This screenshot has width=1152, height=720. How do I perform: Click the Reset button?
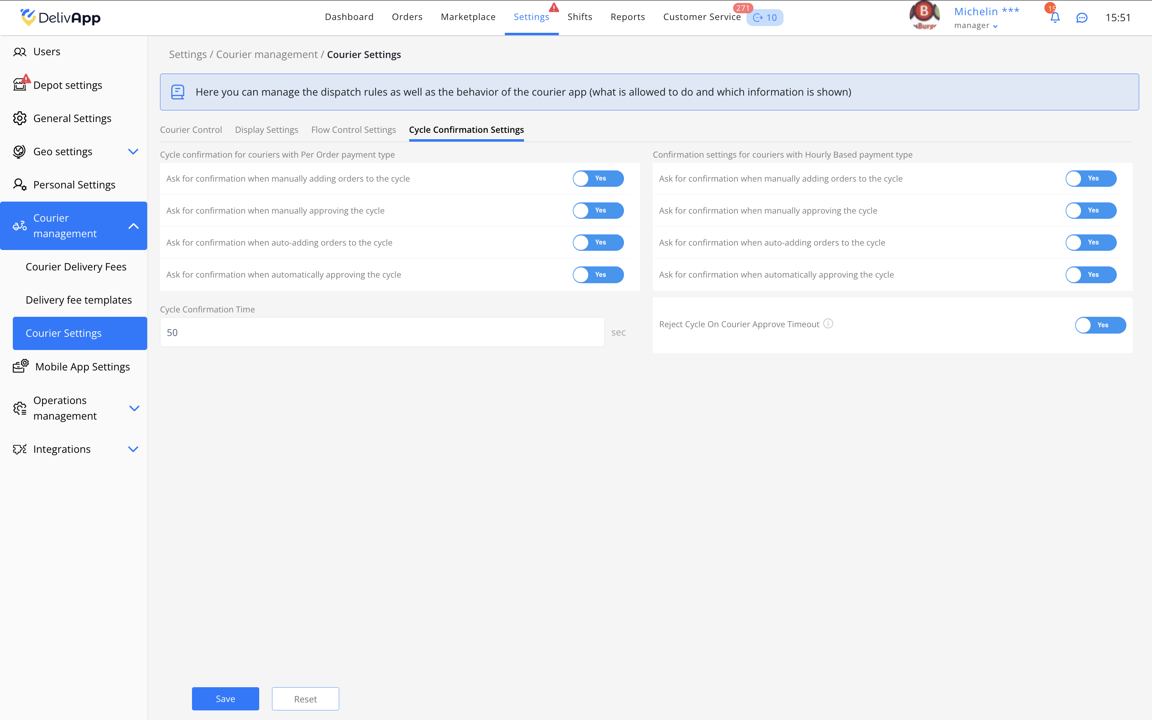[305, 698]
